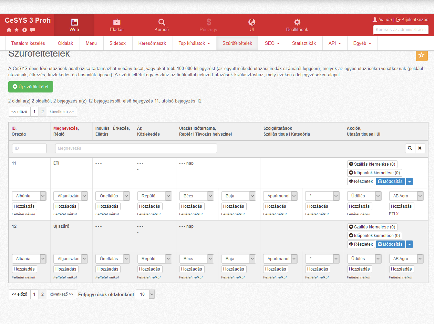This screenshot has width=434, height=324.
Task: Click Módosítás for ETI row
Action: (x=391, y=181)
